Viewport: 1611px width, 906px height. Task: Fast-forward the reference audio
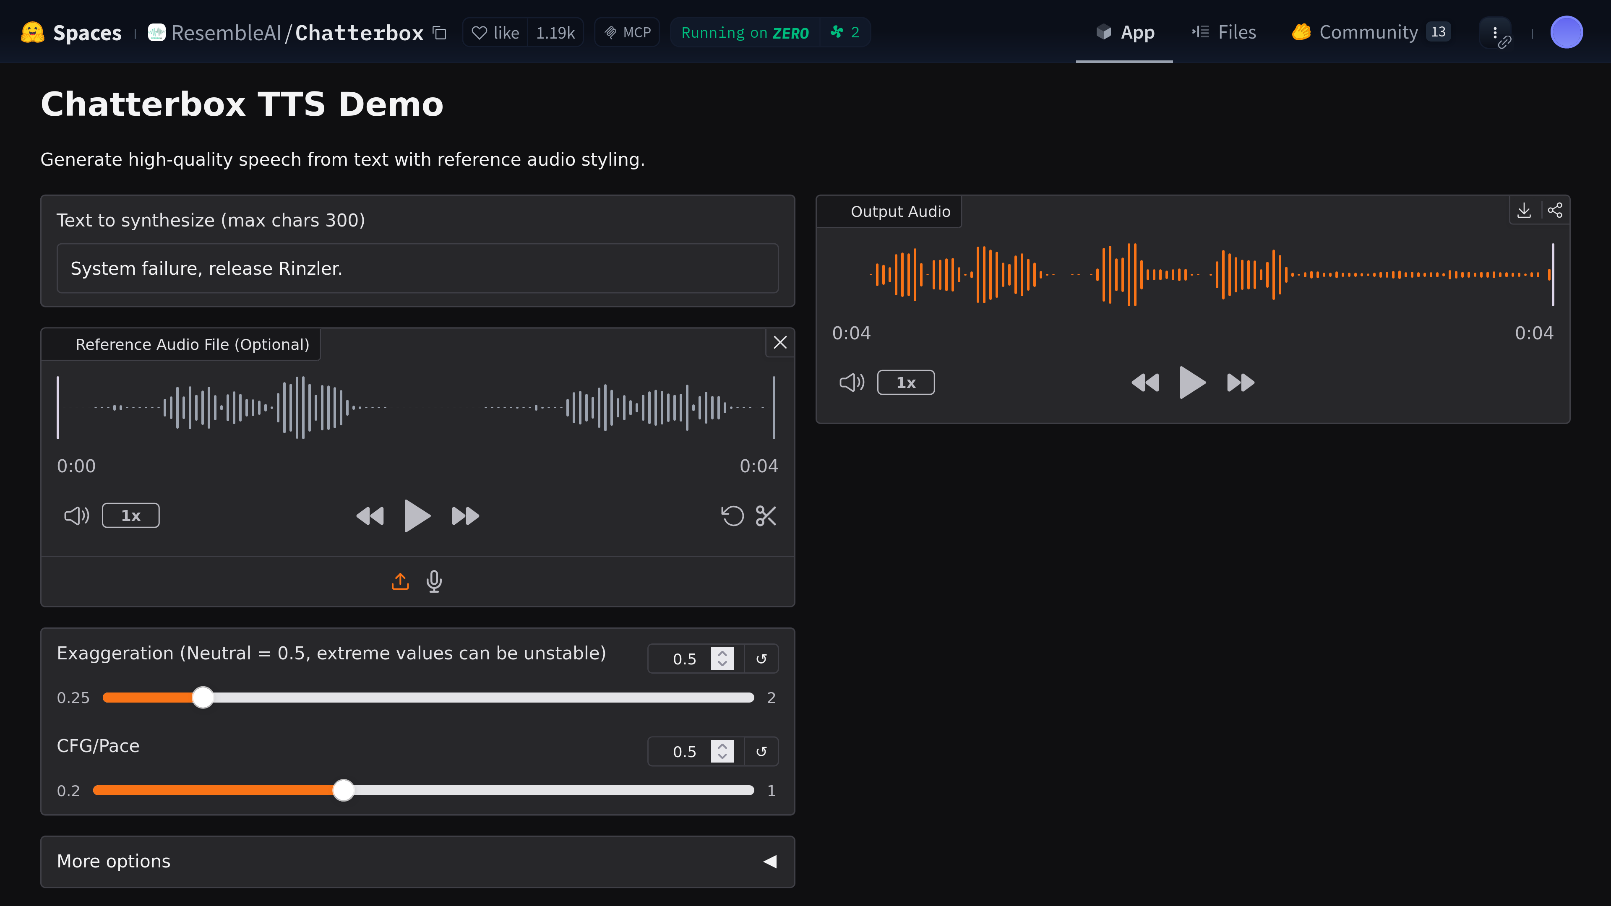pyautogui.click(x=465, y=516)
